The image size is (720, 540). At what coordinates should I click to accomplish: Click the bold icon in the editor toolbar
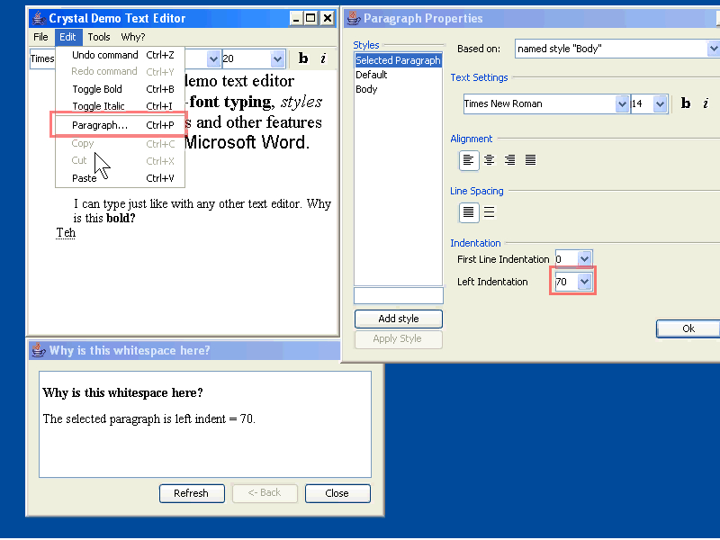click(x=303, y=58)
